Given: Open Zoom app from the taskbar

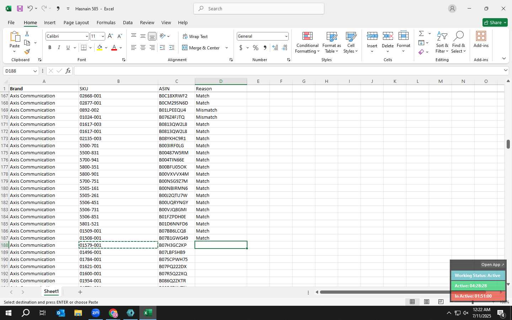Looking at the screenshot, I should point(96,313).
